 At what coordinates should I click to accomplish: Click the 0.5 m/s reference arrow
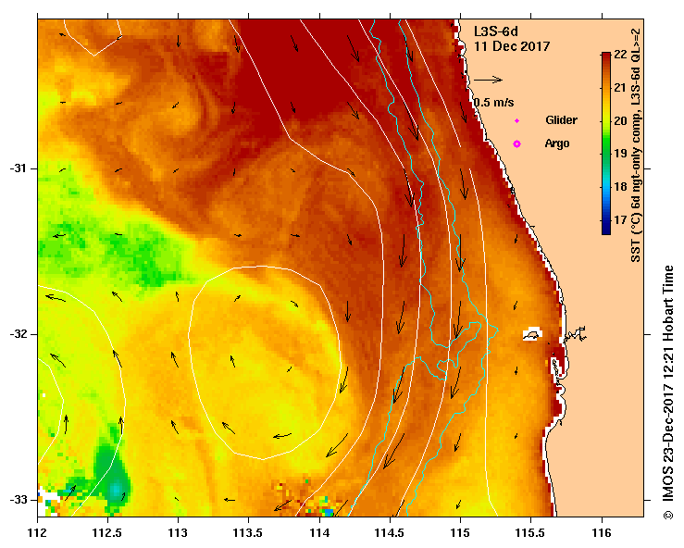pyautogui.click(x=489, y=80)
